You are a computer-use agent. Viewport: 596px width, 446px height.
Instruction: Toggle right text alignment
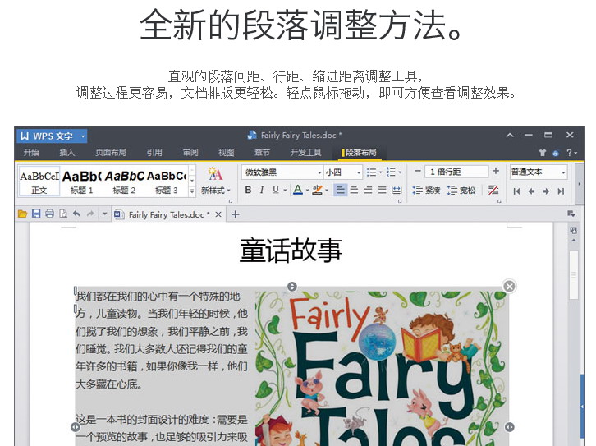click(368, 191)
